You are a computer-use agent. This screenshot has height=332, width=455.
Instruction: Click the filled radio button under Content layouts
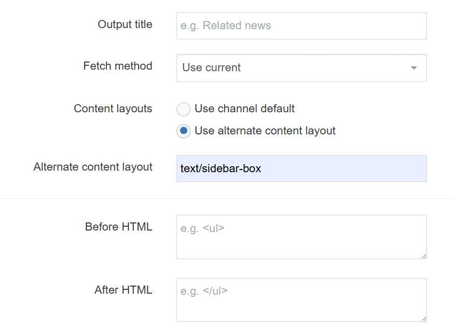pyautogui.click(x=184, y=131)
